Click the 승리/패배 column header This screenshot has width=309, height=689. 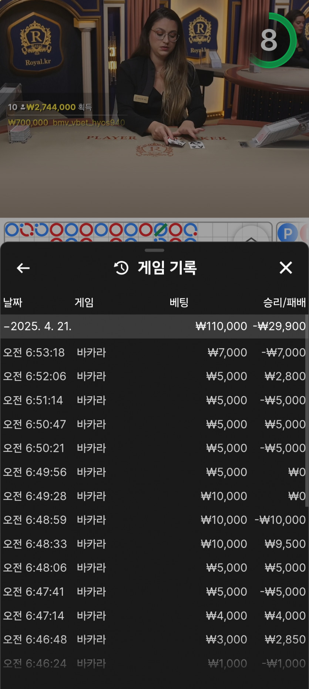284,303
